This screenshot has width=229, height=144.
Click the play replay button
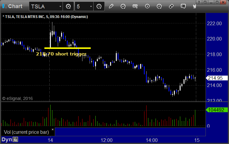[147, 6]
